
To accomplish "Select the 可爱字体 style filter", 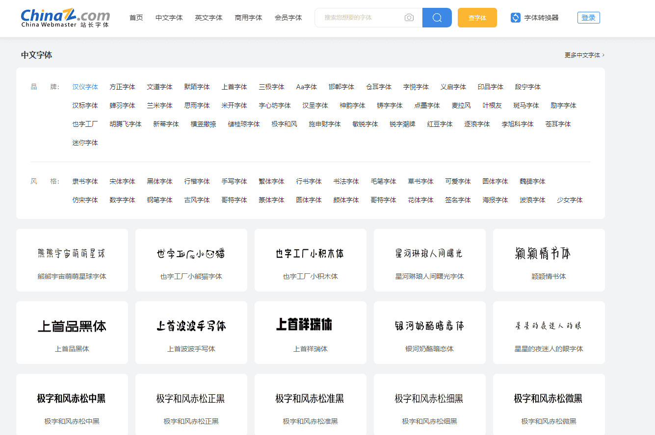I will pos(458,181).
